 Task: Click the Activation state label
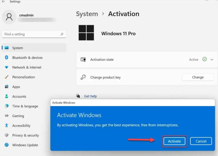point(102,59)
